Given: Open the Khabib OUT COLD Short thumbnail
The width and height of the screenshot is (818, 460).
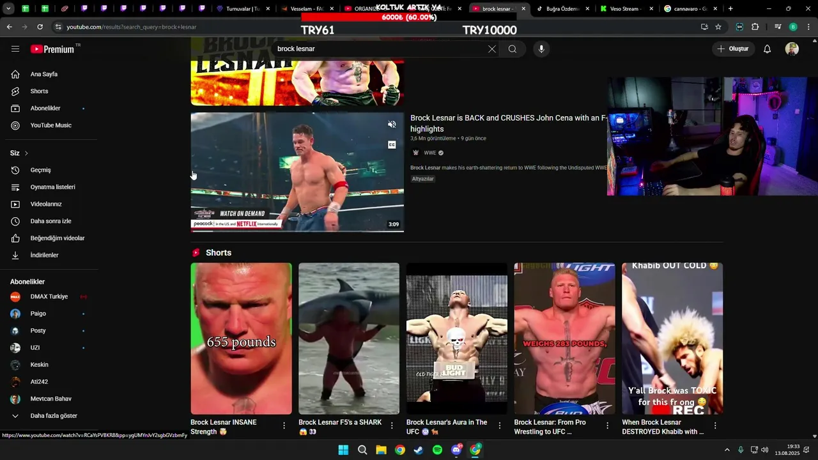Looking at the screenshot, I should click(672, 339).
